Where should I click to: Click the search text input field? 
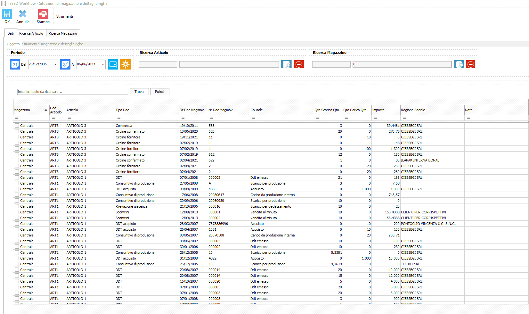tap(73, 92)
